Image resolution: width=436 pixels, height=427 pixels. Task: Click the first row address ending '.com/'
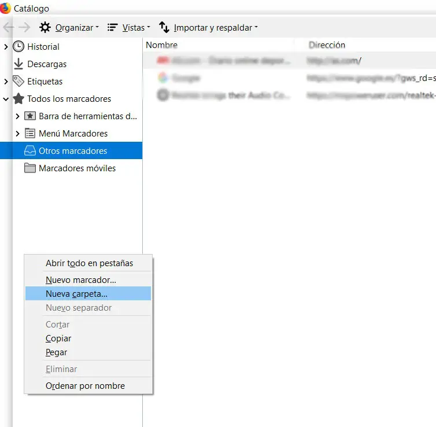pyautogui.click(x=334, y=60)
